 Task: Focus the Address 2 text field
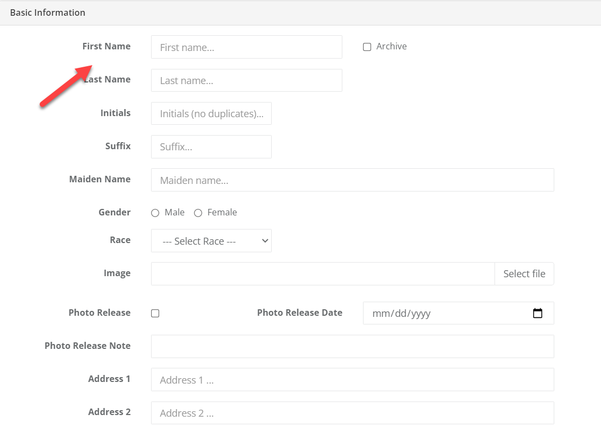tap(352, 413)
